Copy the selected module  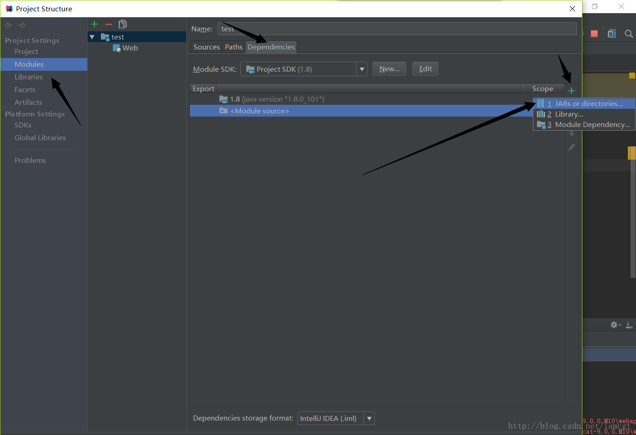click(x=123, y=24)
